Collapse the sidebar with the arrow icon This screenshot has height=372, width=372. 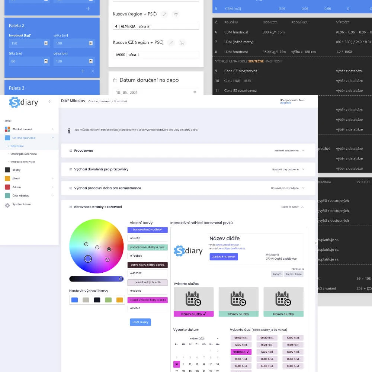click(x=50, y=102)
